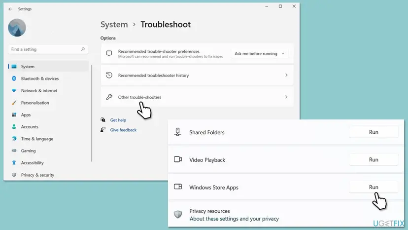
Task: Go to Network & internet
Action: tap(39, 90)
